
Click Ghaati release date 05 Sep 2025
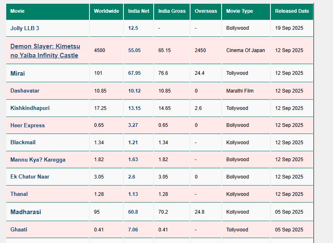(289, 230)
